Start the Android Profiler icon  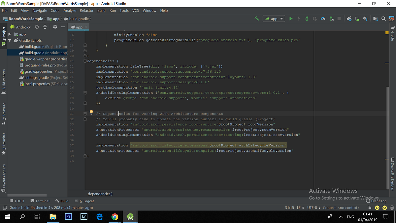click(x=323, y=19)
